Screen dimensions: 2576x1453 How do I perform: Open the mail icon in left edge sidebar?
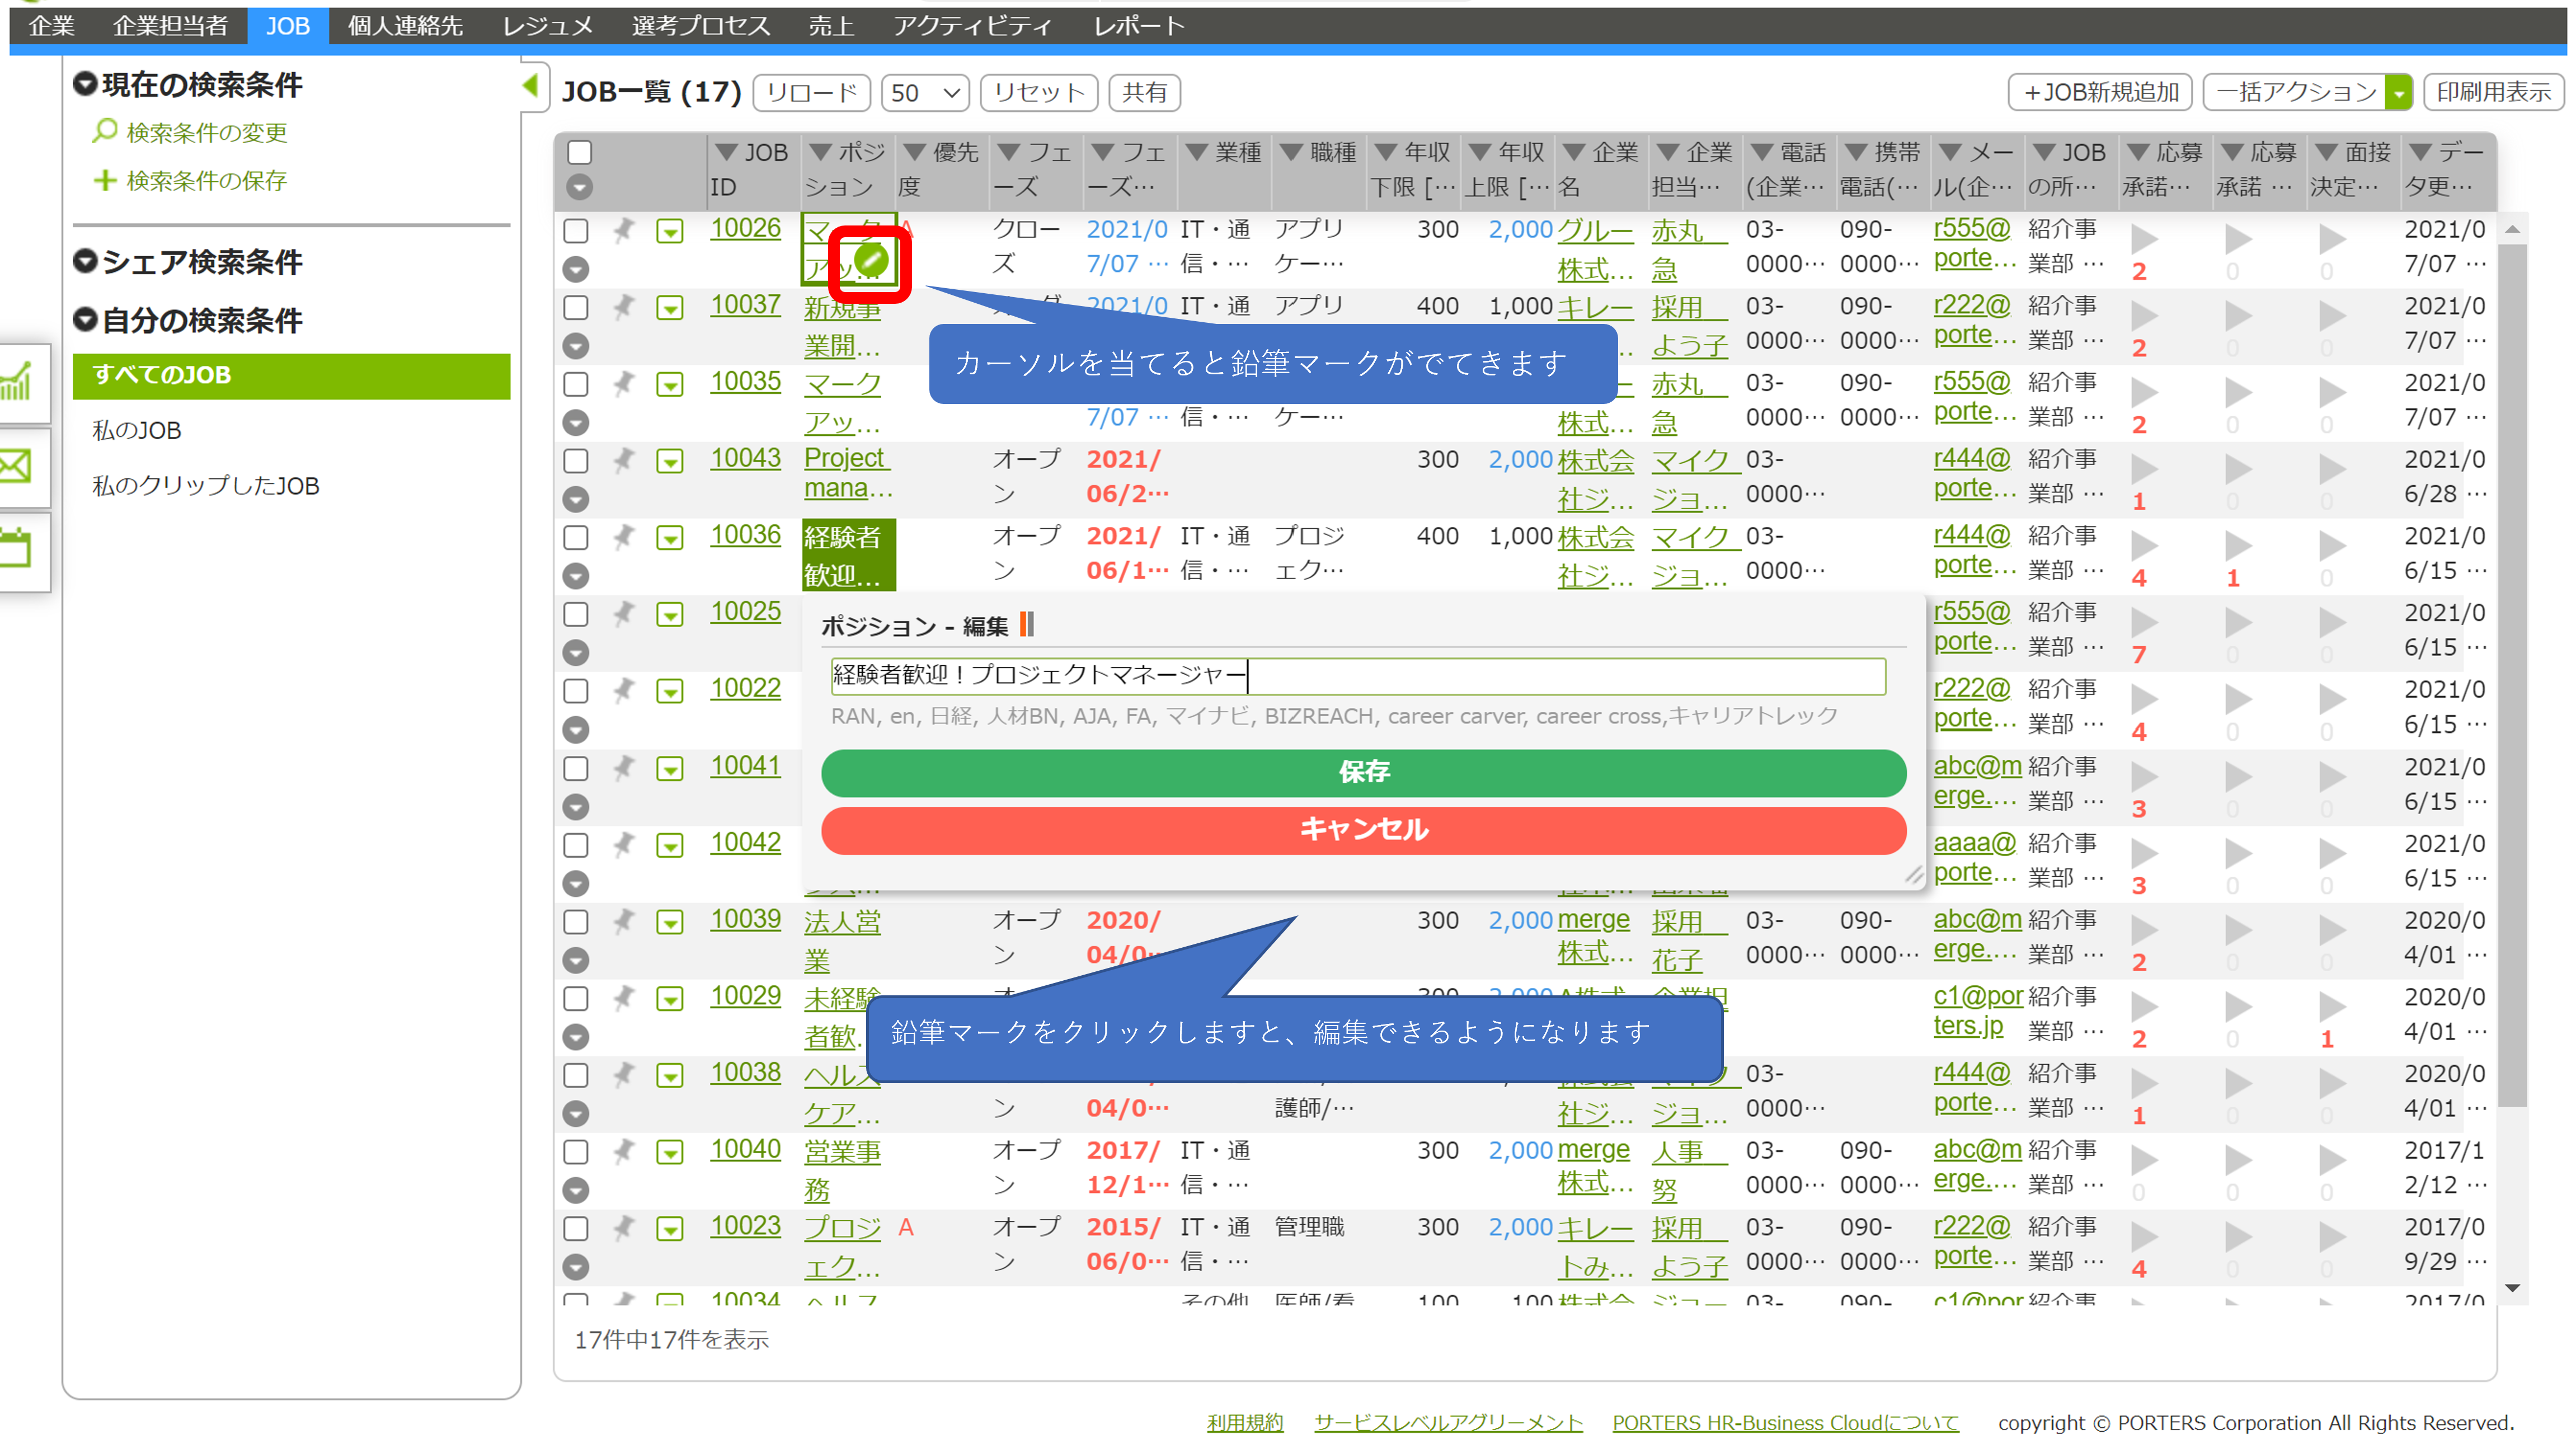click(x=17, y=466)
